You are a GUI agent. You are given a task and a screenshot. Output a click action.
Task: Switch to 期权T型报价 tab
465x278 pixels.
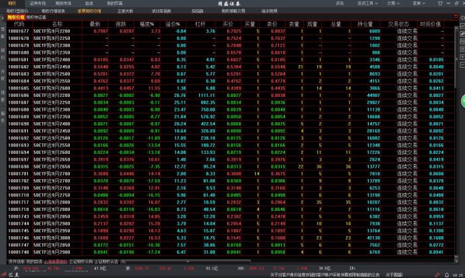[x=17, y=11]
